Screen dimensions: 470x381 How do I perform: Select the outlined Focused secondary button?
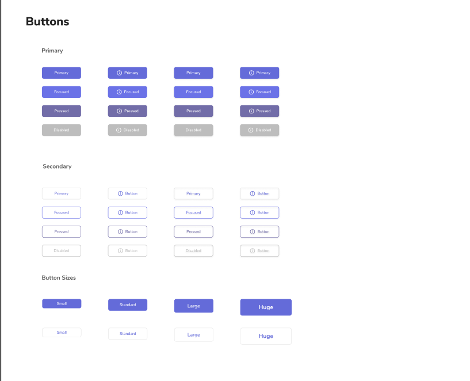tap(61, 212)
